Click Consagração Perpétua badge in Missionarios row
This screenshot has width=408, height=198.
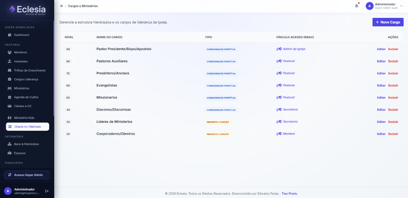tap(221, 98)
